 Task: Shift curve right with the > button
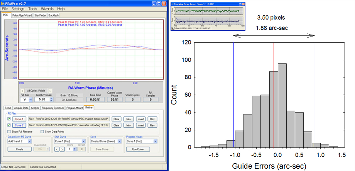pyautogui.click(x=62, y=149)
